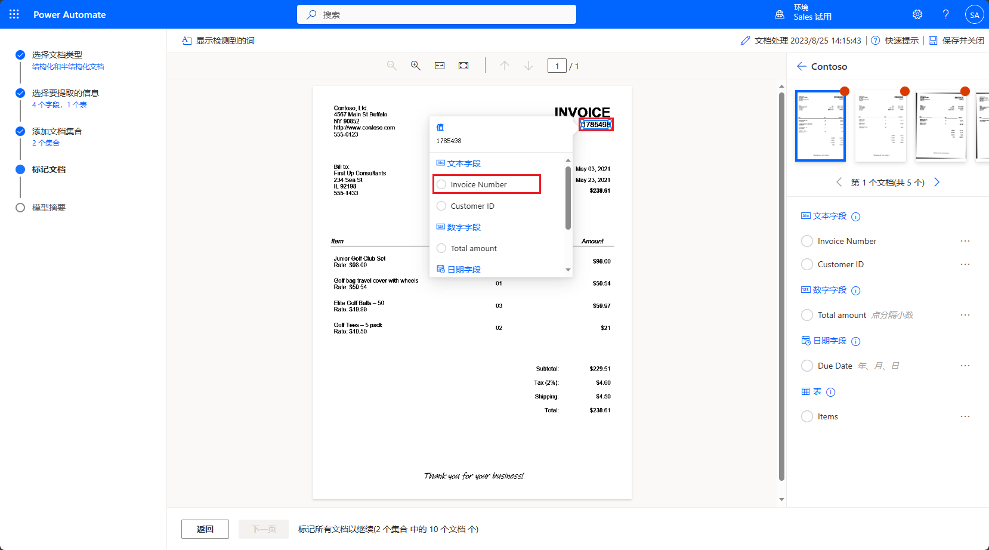
Task: Click the fit-to-width icon above the invoice
Action: click(x=440, y=66)
